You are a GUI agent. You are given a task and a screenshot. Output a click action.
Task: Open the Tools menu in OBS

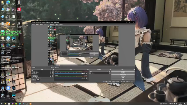point(57,24)
